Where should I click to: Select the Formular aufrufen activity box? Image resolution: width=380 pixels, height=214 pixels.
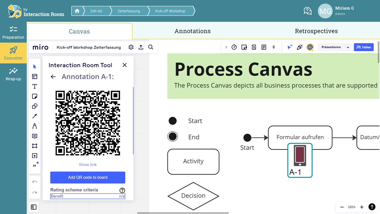[x=300, y=138]
